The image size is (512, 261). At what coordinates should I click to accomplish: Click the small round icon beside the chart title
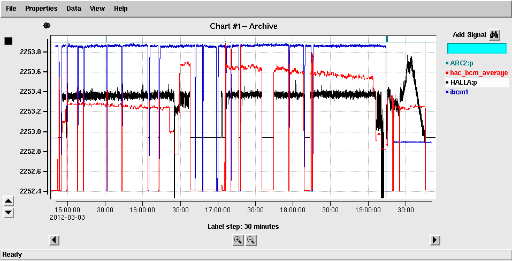(47, 25)
